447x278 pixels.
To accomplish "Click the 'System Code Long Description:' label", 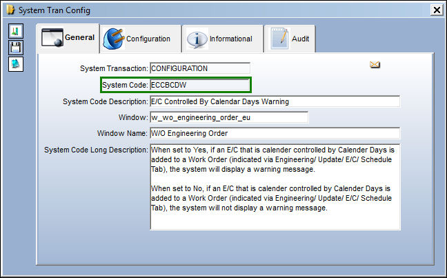I will pyautogui.click(x=96, y=150).
